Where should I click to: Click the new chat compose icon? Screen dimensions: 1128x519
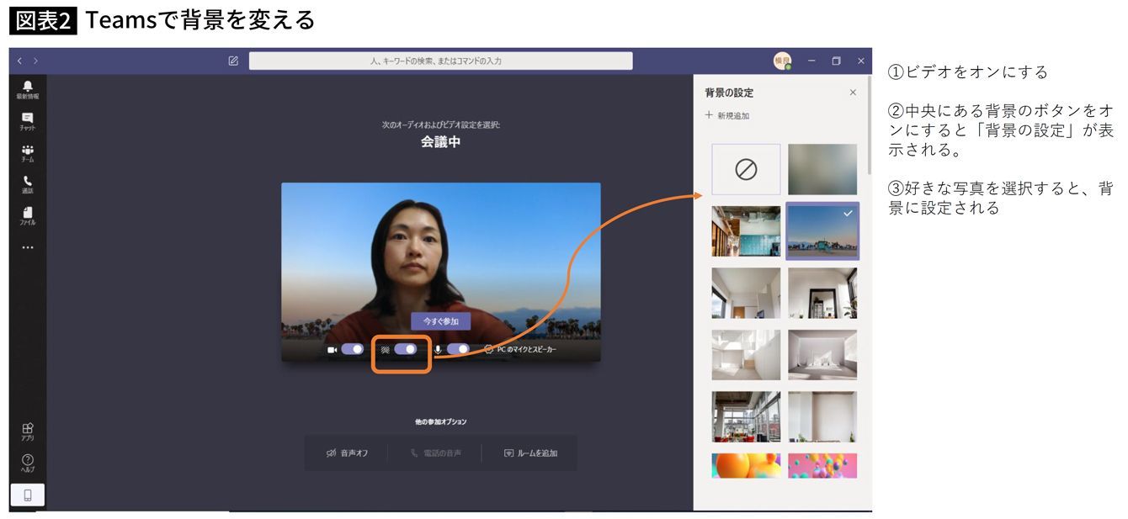tap(233, 61)
